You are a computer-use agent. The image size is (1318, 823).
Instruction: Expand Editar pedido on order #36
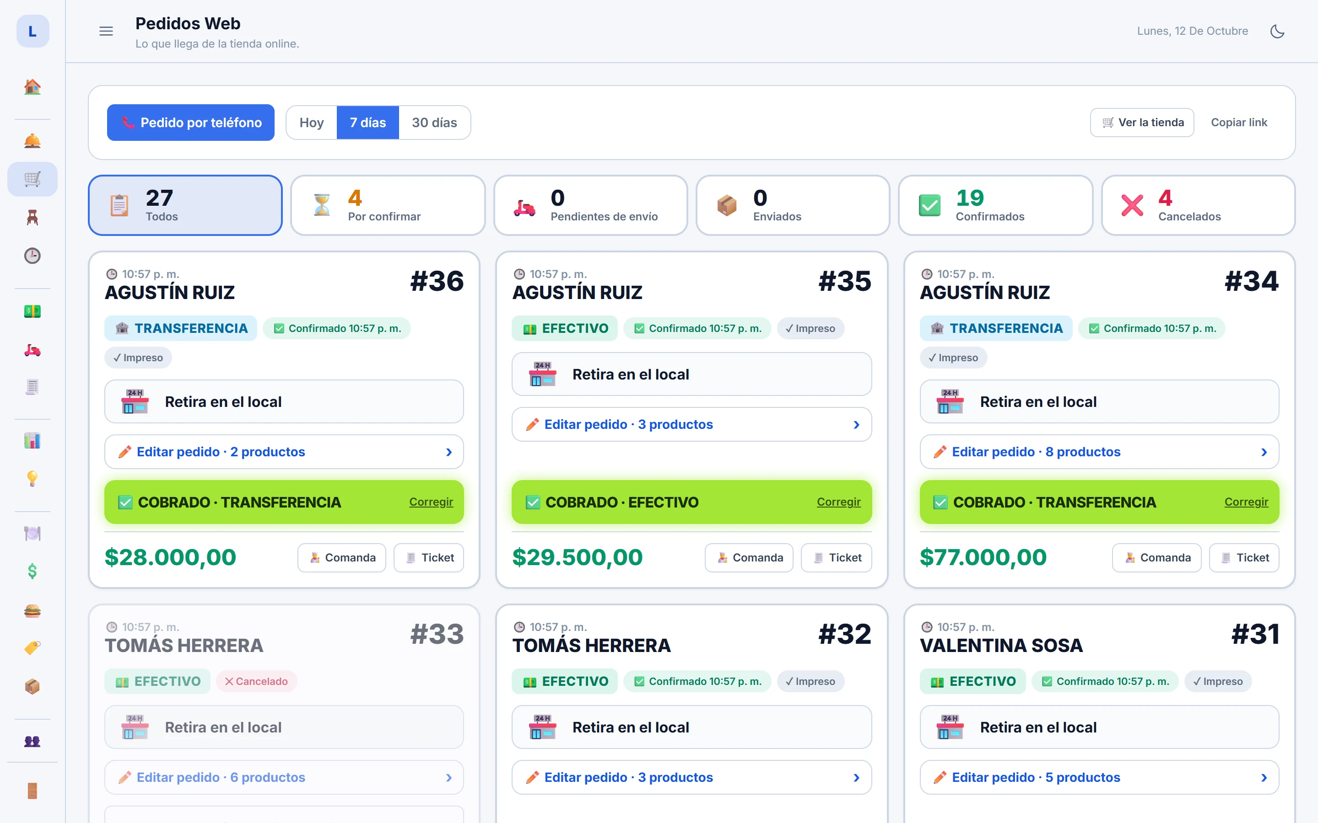pyautogui.click(x=284, y=452)
